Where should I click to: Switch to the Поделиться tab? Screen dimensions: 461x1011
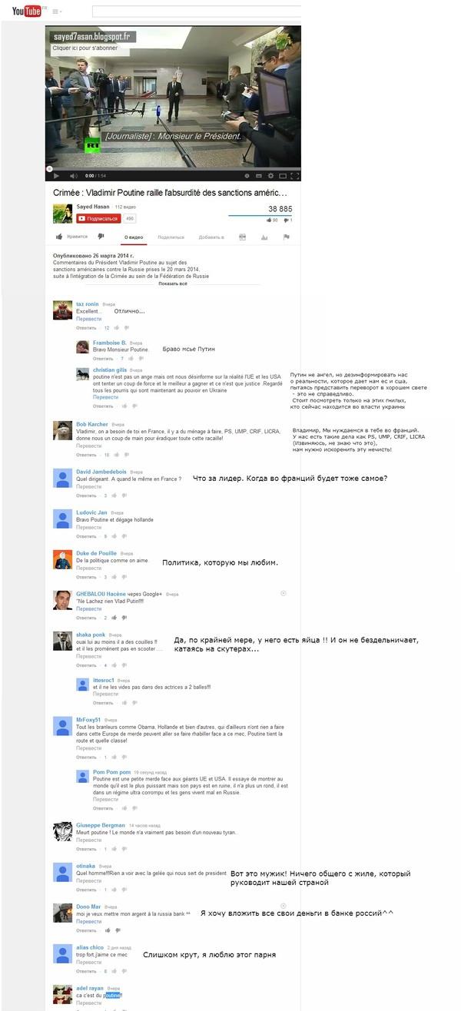point(171,237)
